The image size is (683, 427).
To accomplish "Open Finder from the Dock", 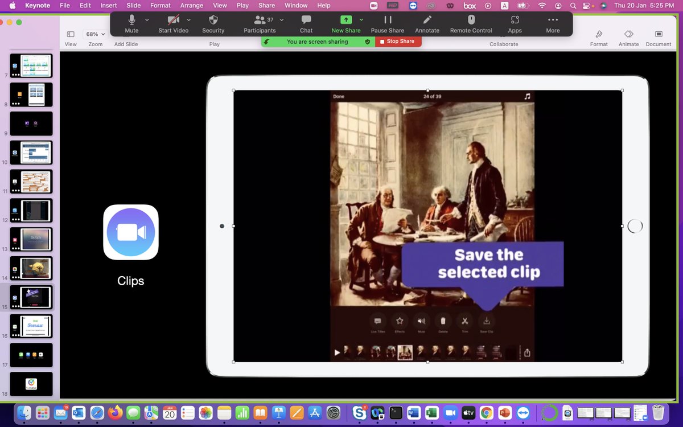I will click(x=24, y=413).
